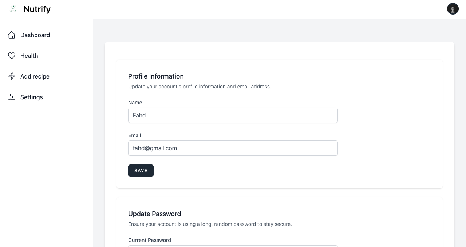Click the Settings sliders icon
Image resolution: width=466 pixels, height=247 pixels.
pos(12,97)
